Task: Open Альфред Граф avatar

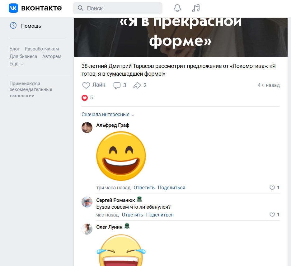Action: pos(87,128)
